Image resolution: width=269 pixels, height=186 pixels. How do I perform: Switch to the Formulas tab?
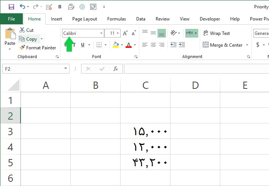point(116,19)
